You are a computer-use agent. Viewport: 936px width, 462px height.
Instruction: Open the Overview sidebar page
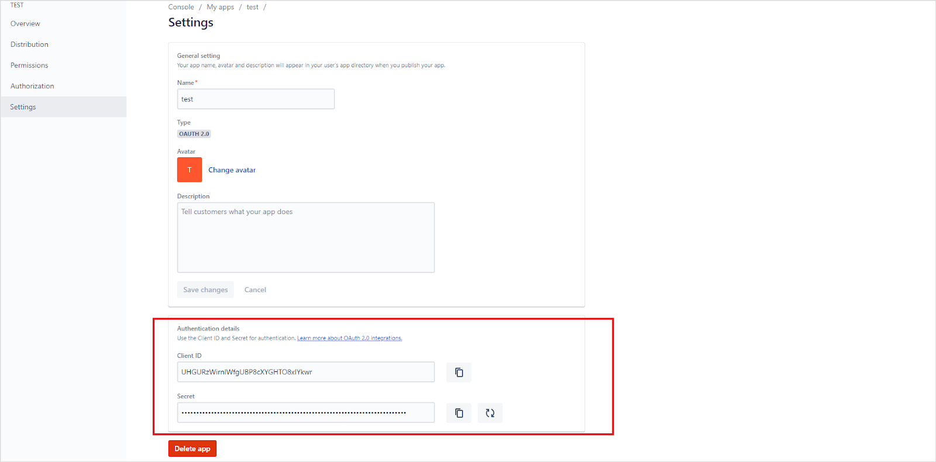tap(25, 24)
